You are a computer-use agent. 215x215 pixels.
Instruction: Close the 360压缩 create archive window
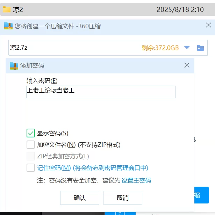point(208,25)
